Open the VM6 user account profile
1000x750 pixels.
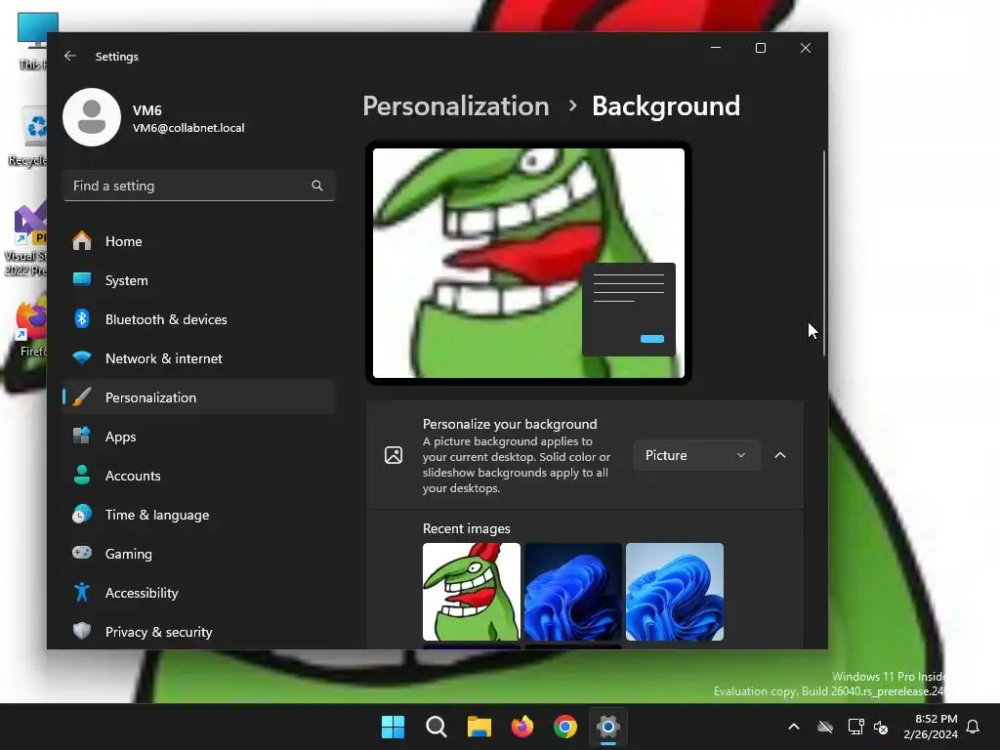[x=154, y=117]
